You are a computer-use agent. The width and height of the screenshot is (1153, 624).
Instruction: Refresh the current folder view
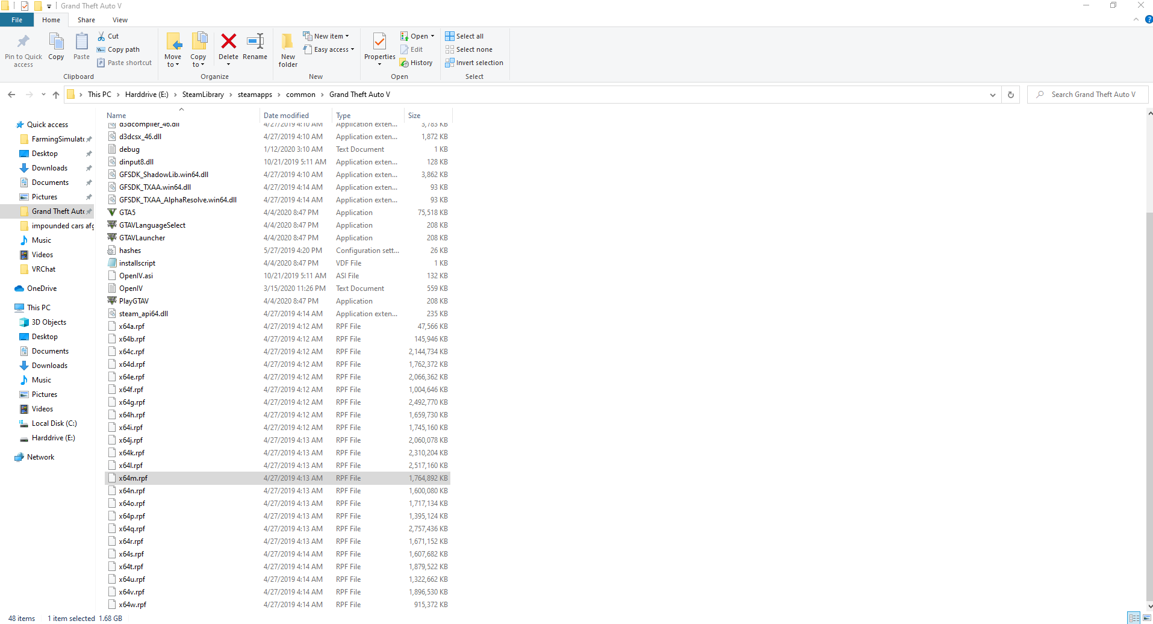tap(1011, 95)
